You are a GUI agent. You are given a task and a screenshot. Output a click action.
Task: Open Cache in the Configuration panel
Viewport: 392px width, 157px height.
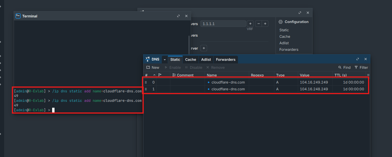pos(285,37)
